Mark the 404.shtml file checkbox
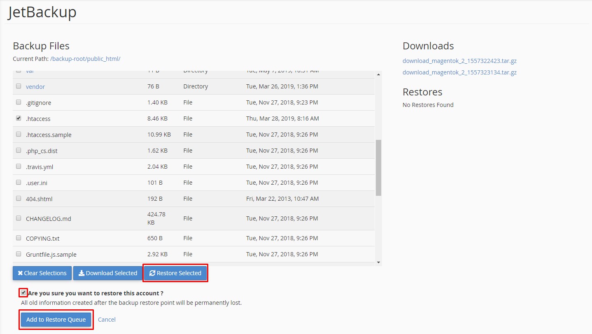 (19, 198)
